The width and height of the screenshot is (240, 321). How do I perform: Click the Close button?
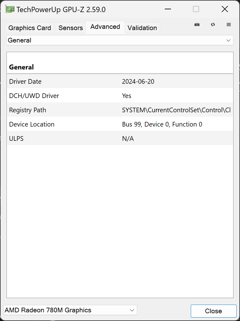[213, 311]
